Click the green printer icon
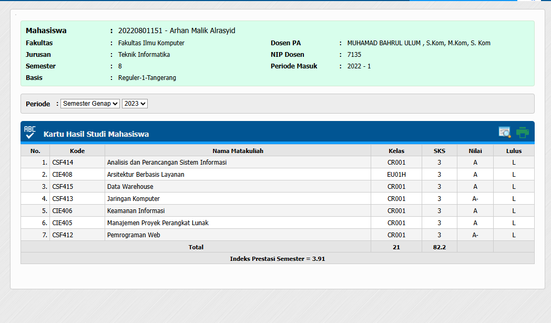Image resolution: width=551 pixels, height=323 pixels. click(522, 133)
